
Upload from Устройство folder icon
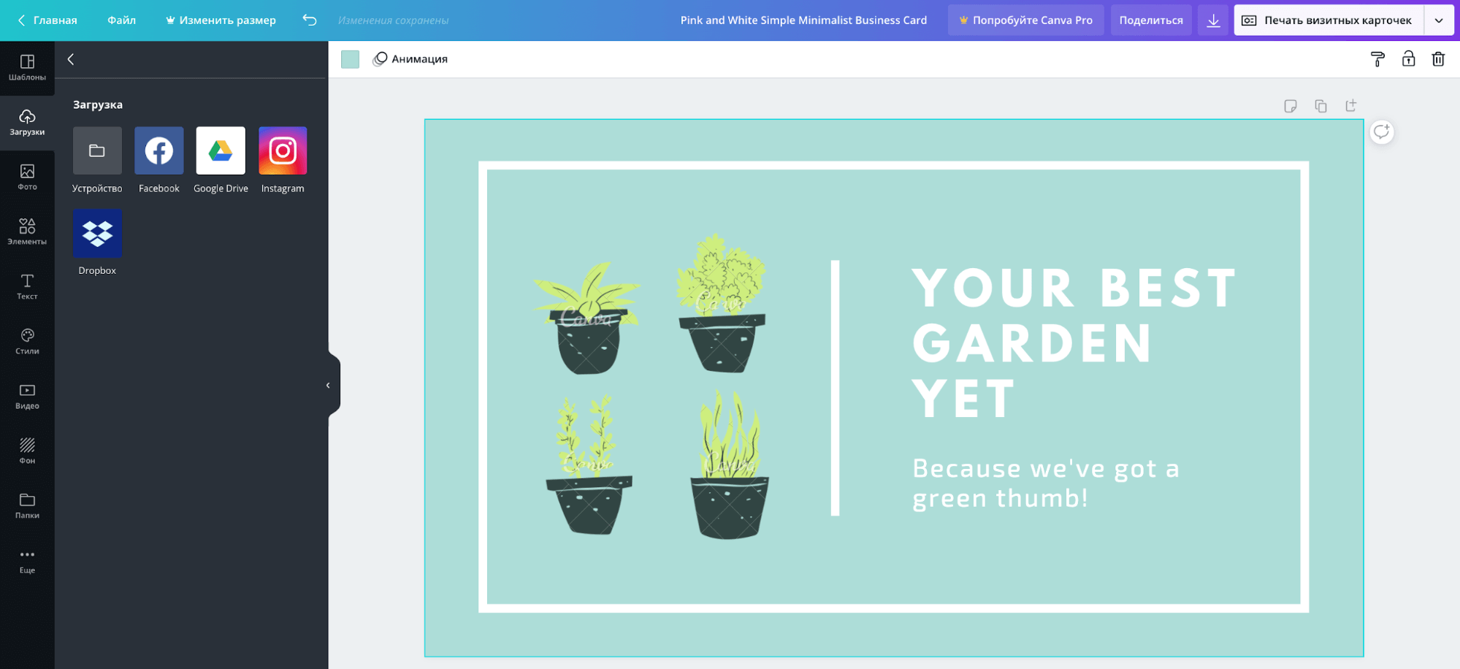[x=97, y=151]
